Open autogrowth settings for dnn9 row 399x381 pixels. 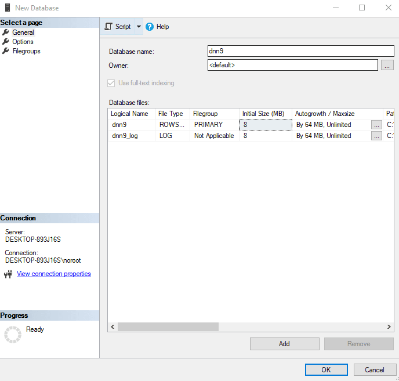pos(376,125)
